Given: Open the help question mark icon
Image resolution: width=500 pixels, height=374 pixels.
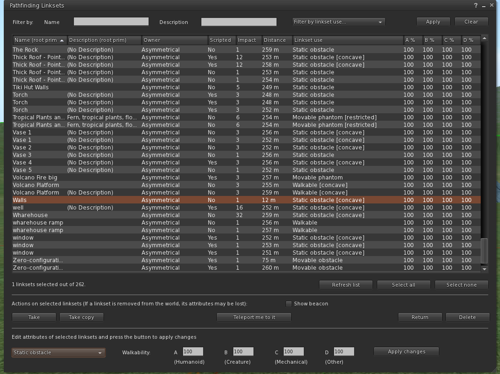Looking at the screenshot, I should (x=476, y=6).
